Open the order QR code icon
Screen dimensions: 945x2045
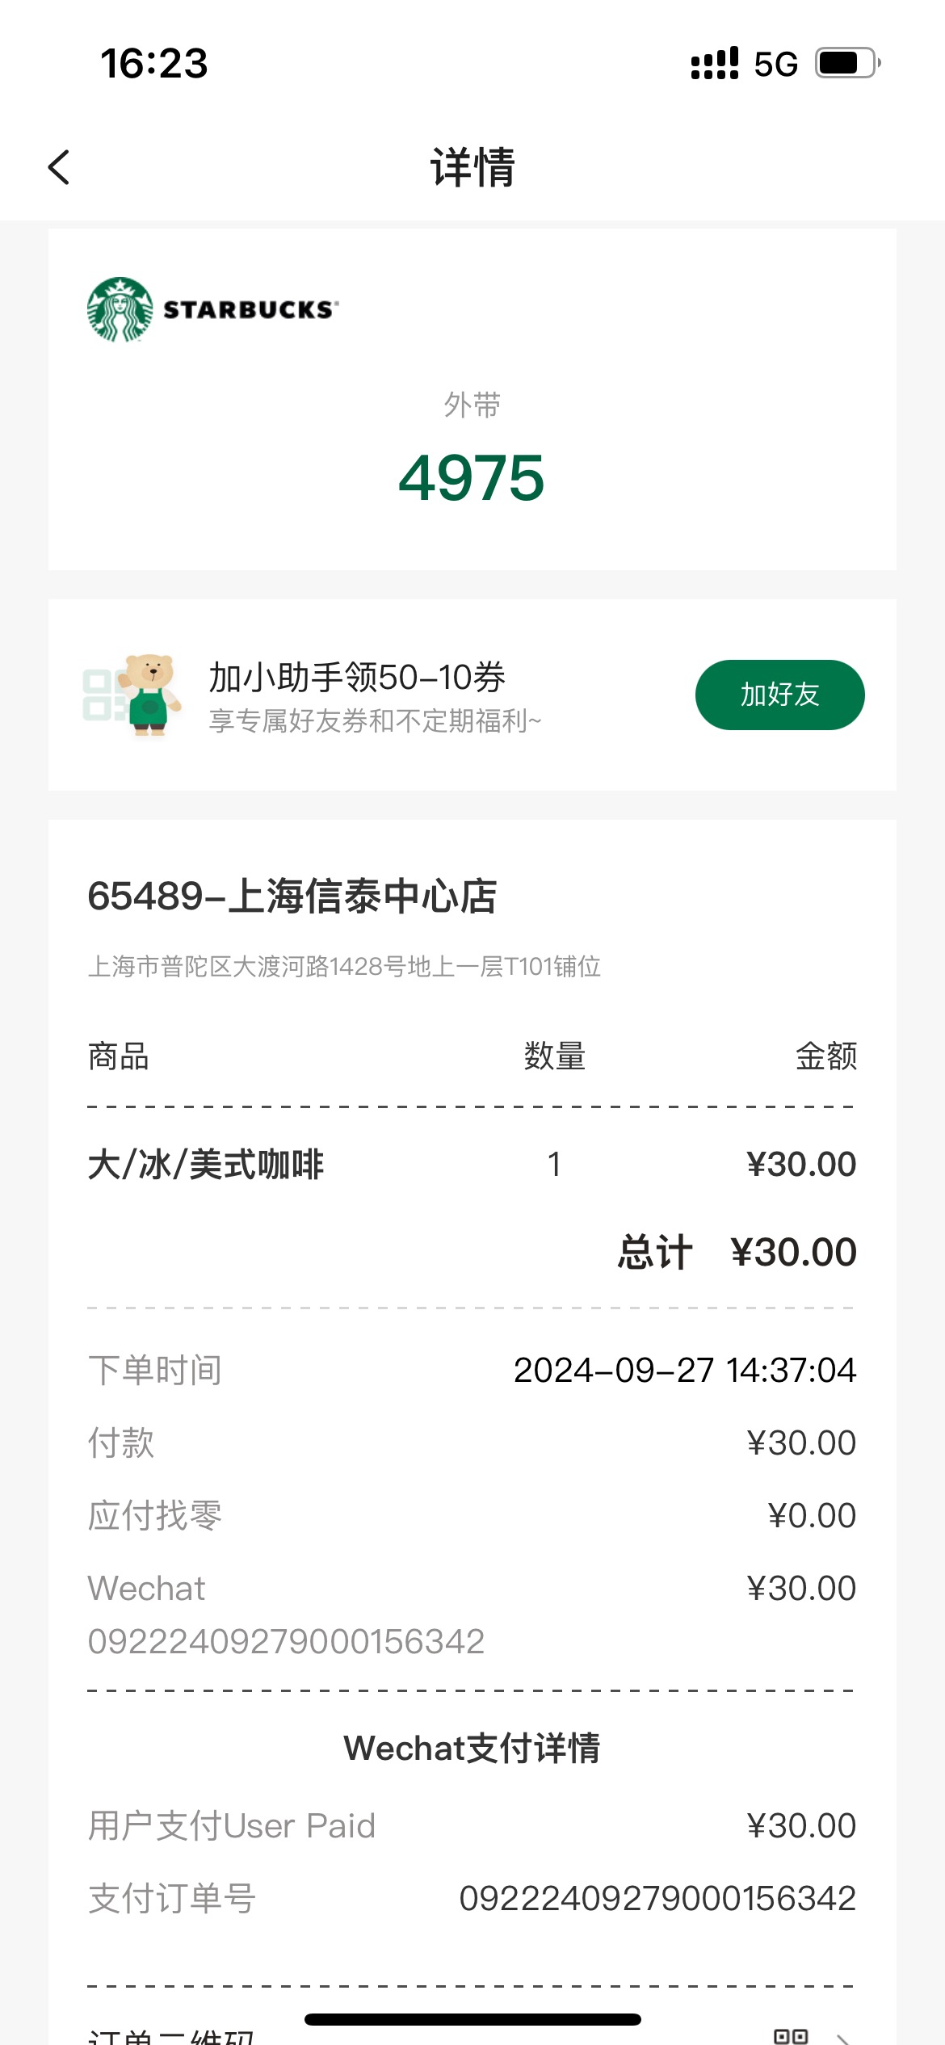(x=791, y=2036)
